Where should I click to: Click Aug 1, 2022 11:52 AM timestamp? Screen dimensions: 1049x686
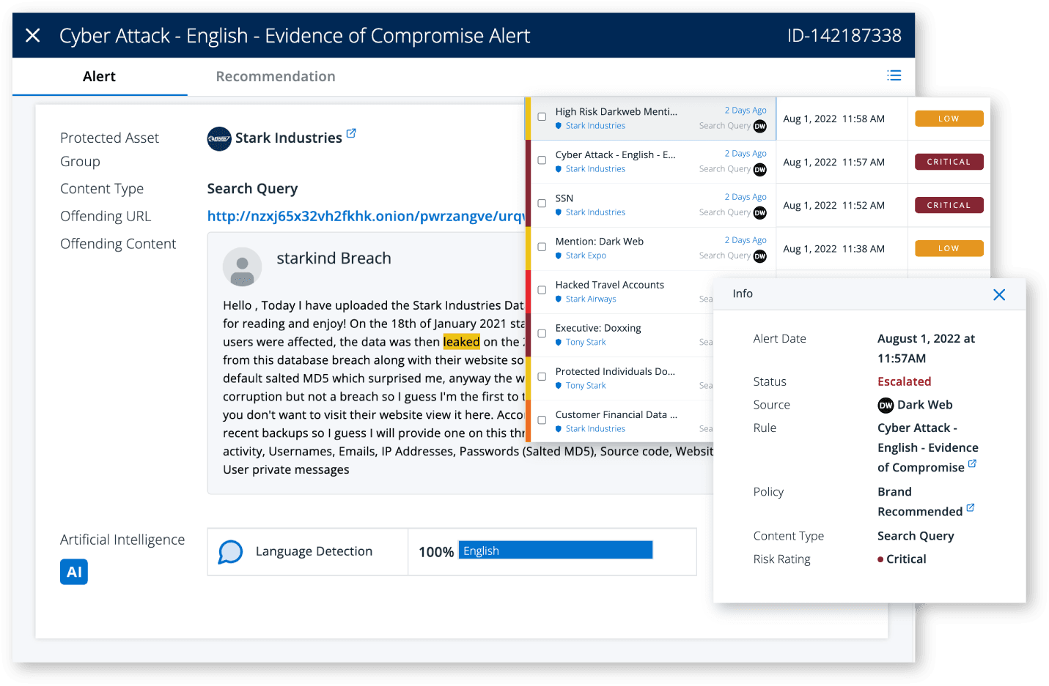(833, 205)
